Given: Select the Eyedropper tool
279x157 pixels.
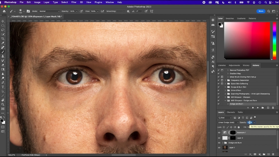Looking at the screenshot, I should click(x=3, y=43).
